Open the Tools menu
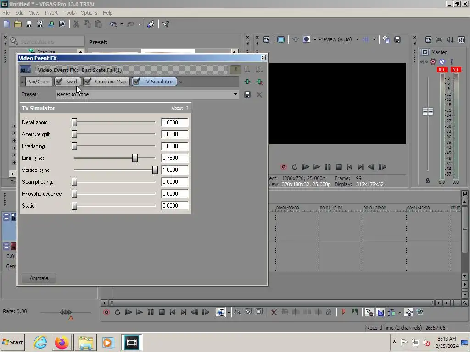 (69, 13)
